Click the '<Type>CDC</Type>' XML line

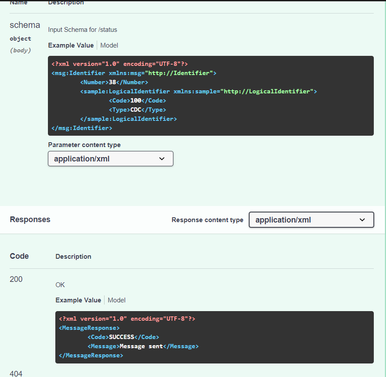pyautogui.click(x=137, y=110)
